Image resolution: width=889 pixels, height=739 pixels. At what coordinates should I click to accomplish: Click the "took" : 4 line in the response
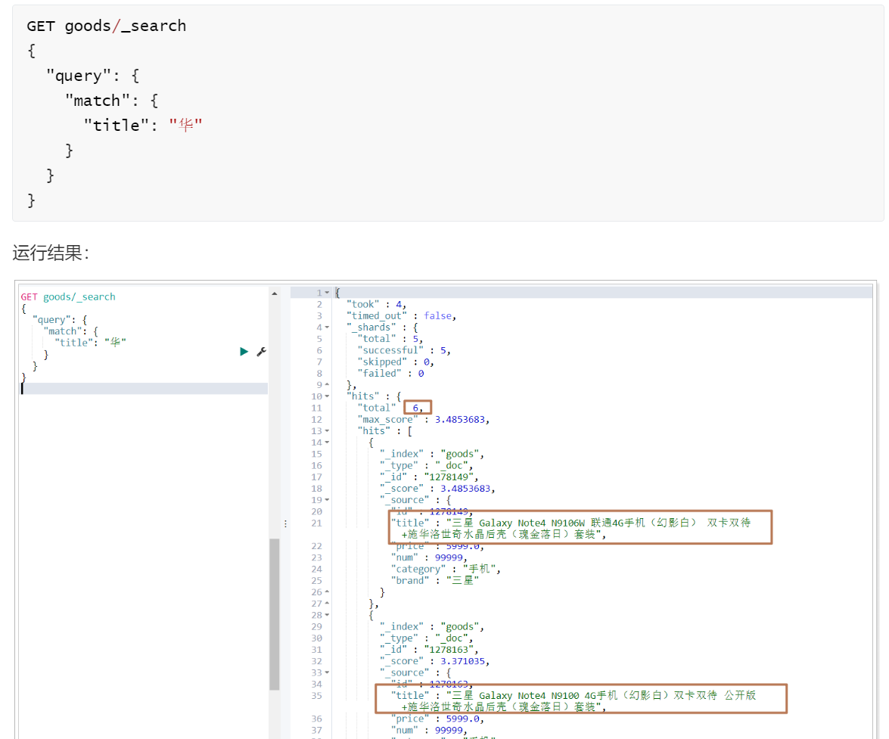[x=377, y=305]
